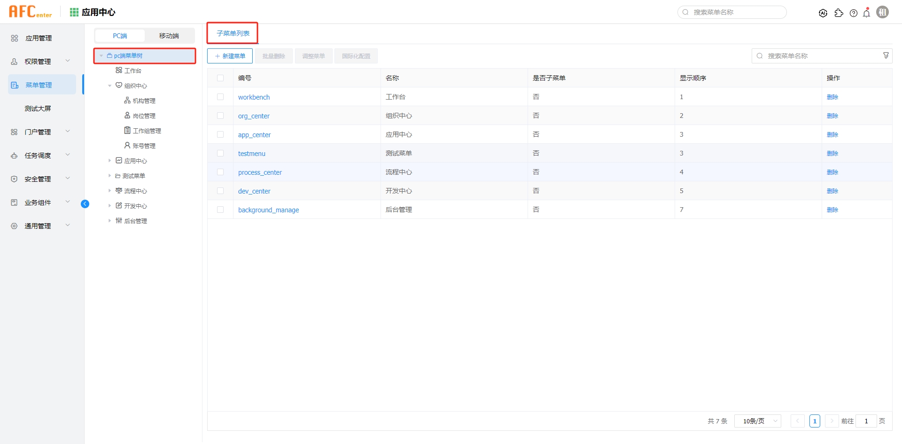This screenshot has height=444, width=902.
Task: Click the plugin puzzle icon top right
Action: 839,13
